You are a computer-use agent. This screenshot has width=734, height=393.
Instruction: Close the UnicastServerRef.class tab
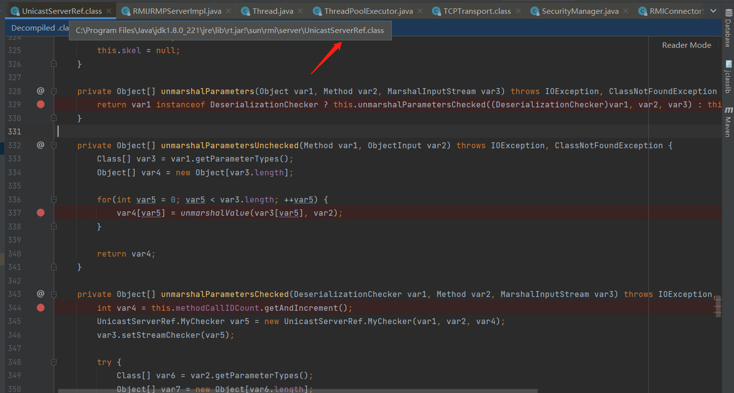click(108, 11)
